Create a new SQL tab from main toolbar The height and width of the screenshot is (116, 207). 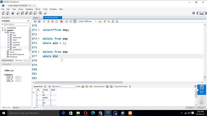(x=4, y=13)
